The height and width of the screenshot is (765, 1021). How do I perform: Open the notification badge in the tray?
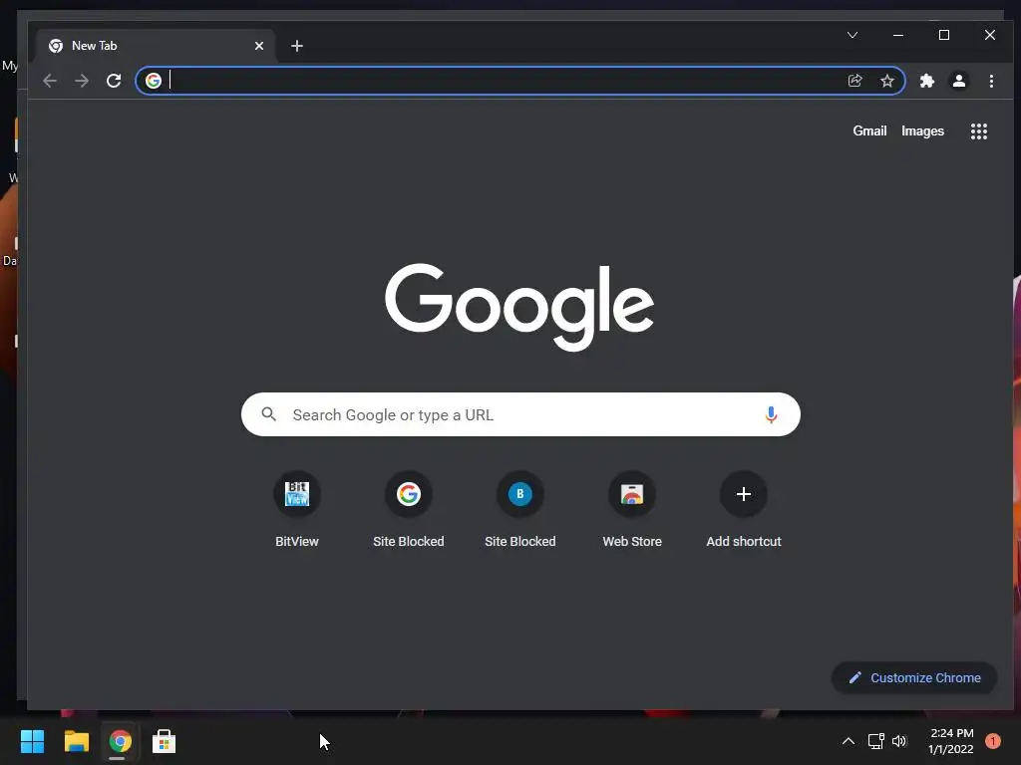[992, 741]
